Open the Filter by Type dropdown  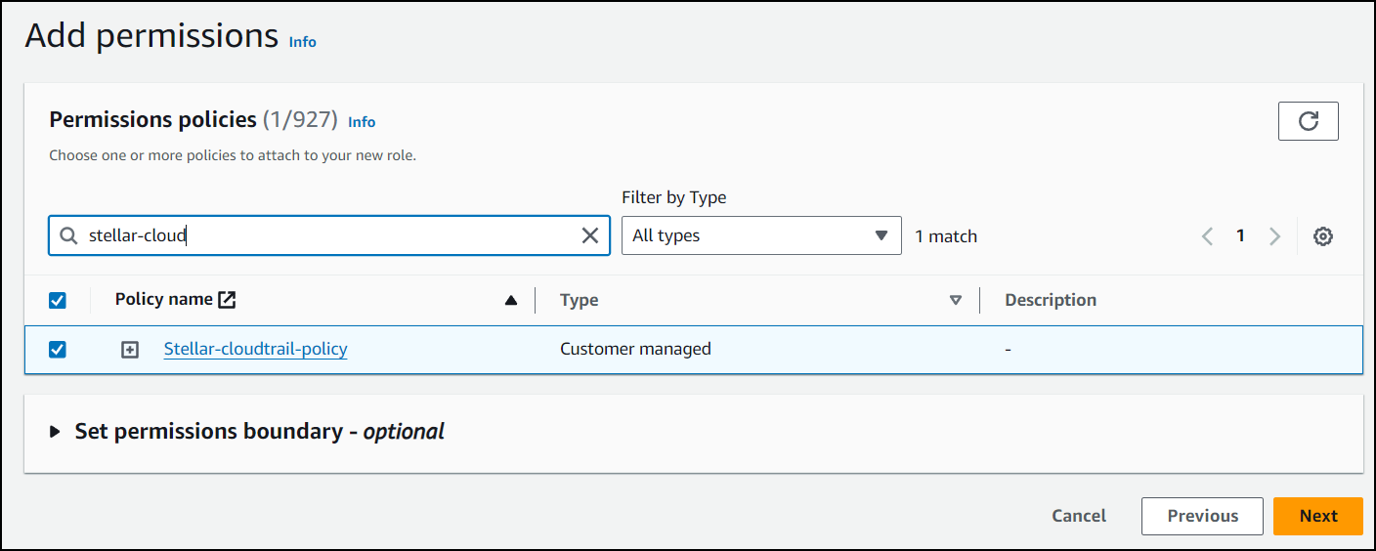pos(760,235)
